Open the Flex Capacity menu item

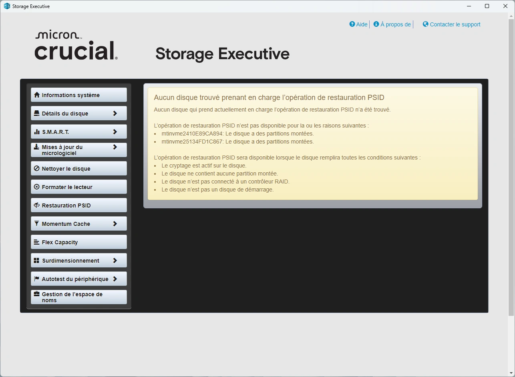tap(79, 242)
